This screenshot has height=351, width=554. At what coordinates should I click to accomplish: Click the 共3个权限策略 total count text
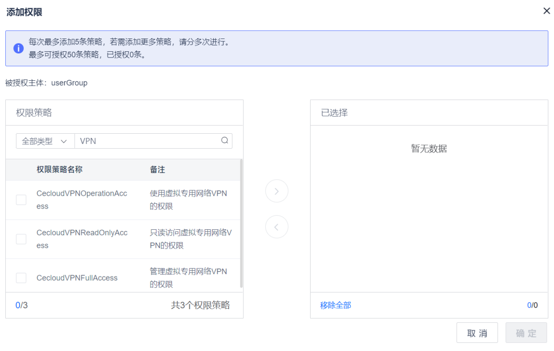click(x=200, y=305)
